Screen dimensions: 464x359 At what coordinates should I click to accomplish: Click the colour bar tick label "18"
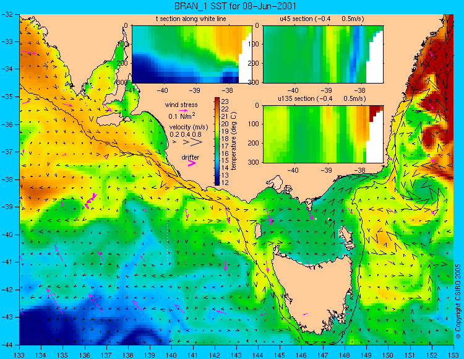coord(225,139)
